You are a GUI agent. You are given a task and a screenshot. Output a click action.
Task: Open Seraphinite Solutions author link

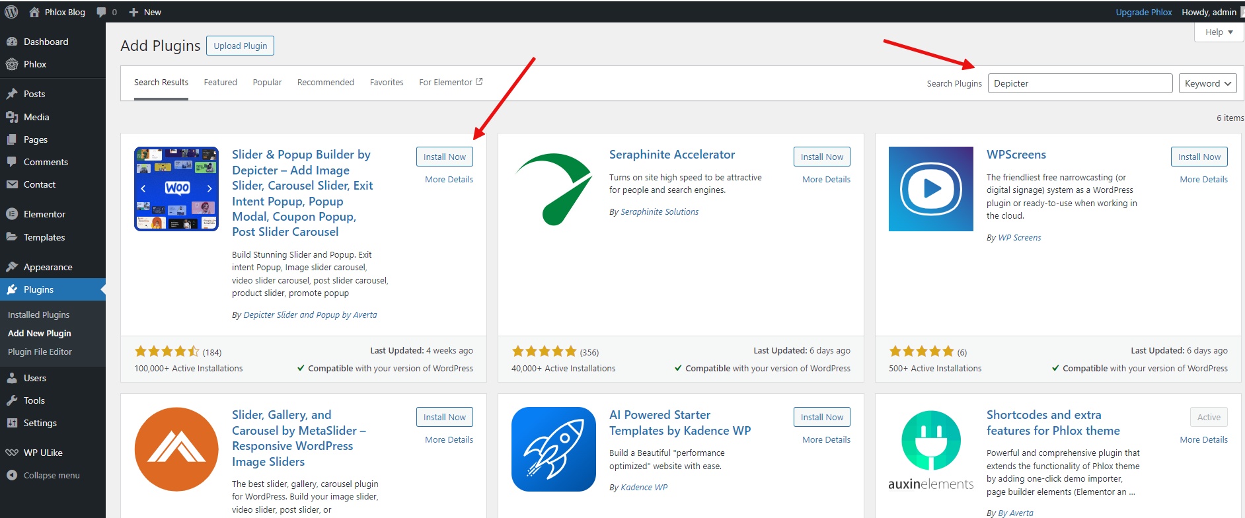(660, 212)
